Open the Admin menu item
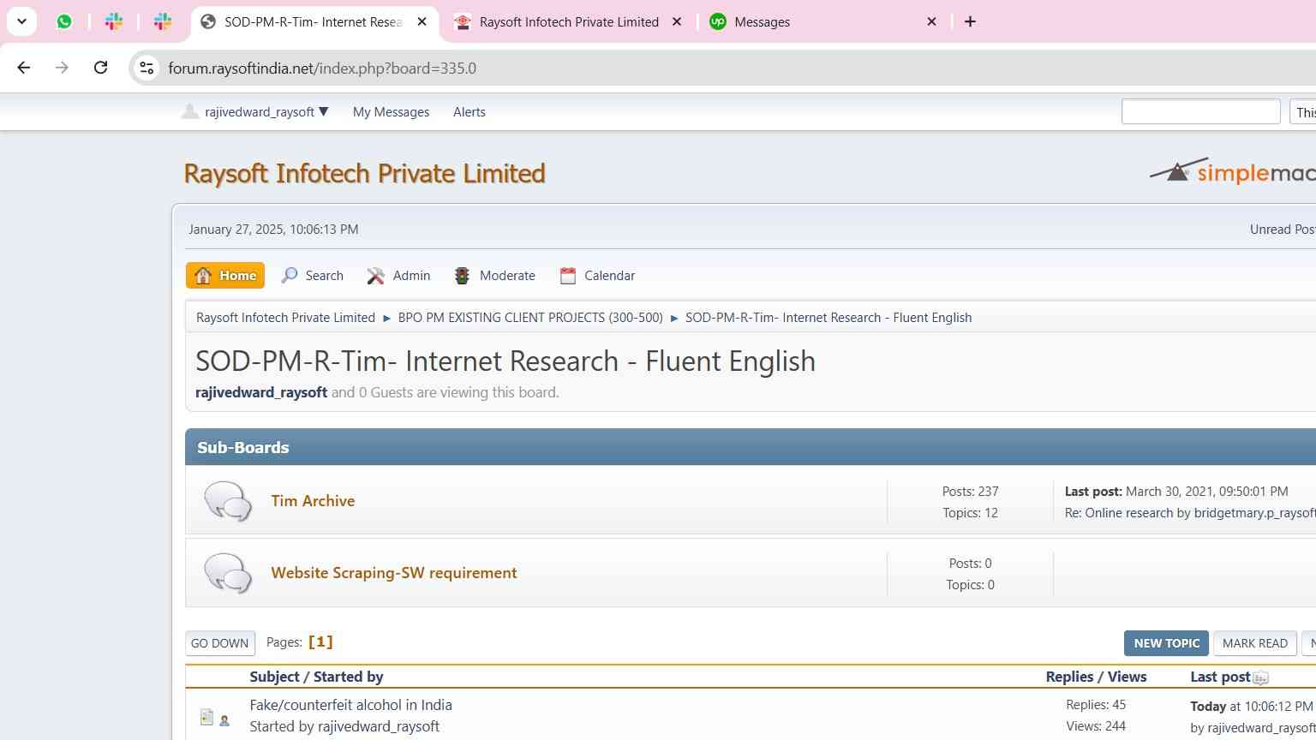The height and width of the screenshot is (740, 1316). point(398,275)
